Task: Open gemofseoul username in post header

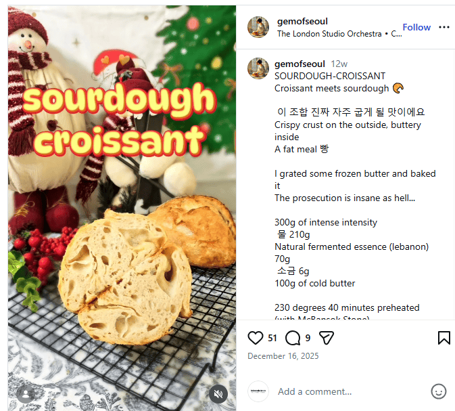Action: tap(302, 22)
